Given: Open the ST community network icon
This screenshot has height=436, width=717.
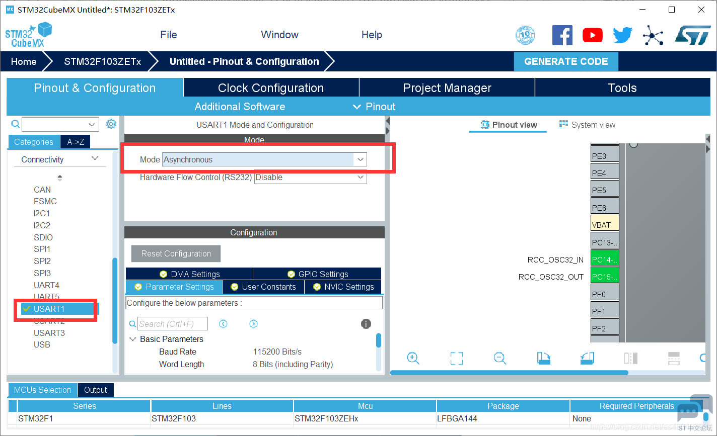Looking at the screenshot, I should [653, 35].
